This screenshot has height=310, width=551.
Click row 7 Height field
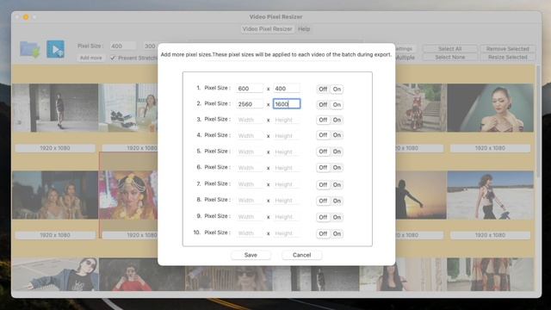(x=287, y=184)
